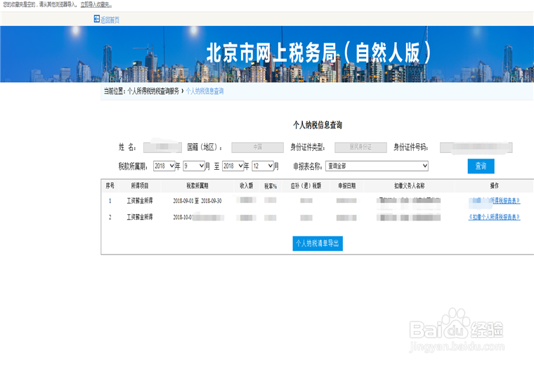This screenshot has width=534, height=365.
Task: Click breadcrumb text 个人所得税纳税查询服务
Action: (153, 91)
